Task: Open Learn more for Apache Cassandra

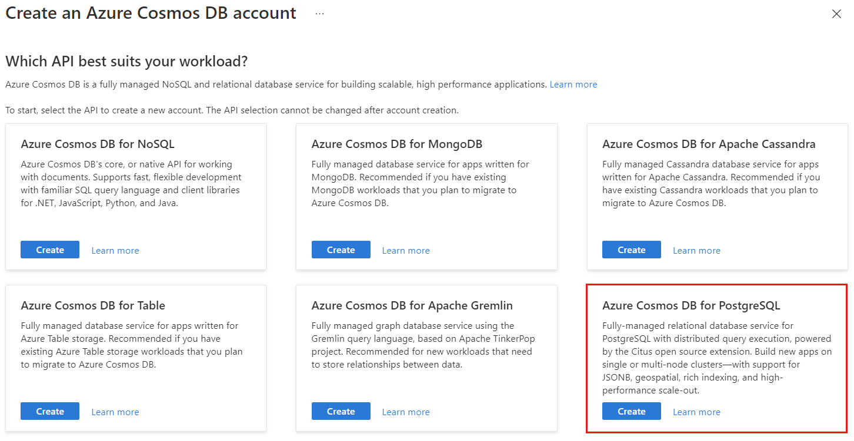Action: [x=696, y=250]
